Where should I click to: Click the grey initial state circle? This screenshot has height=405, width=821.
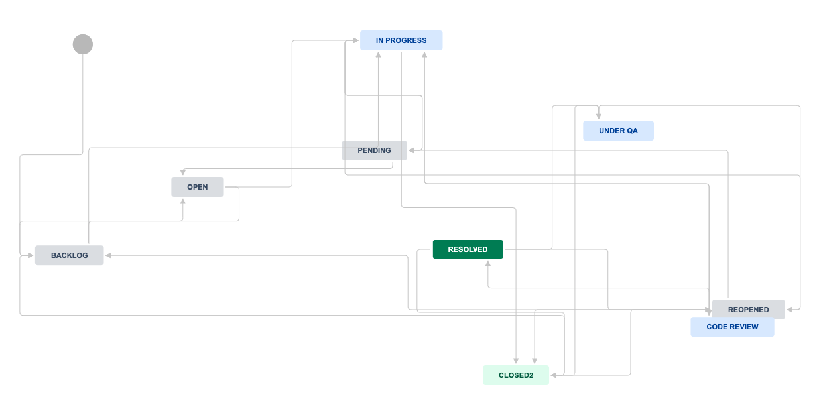point(83,44)
